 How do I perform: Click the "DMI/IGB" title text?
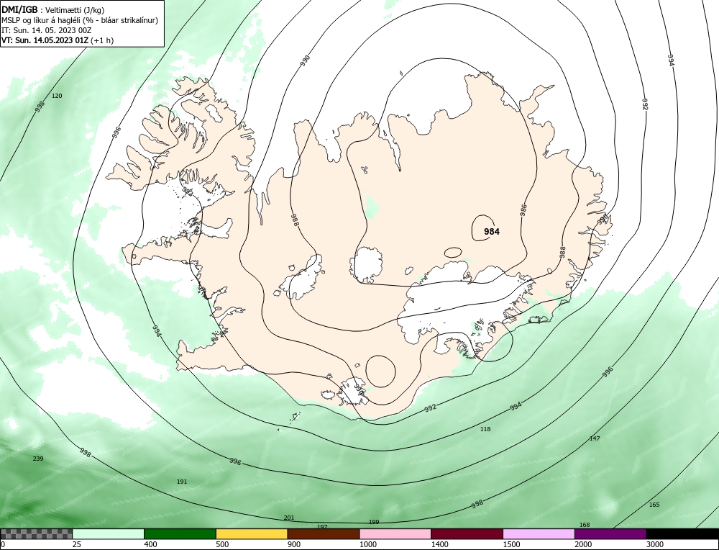point(19,10)
